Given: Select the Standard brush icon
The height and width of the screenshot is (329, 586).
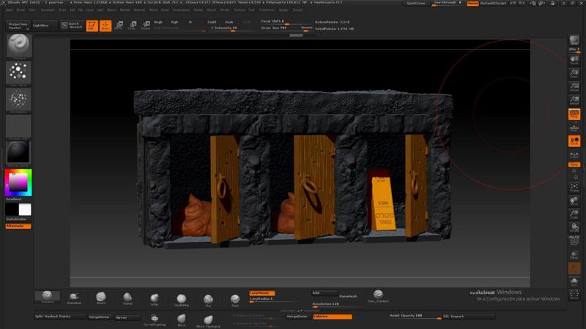Looking at the screenshot, I should point(47,297).
